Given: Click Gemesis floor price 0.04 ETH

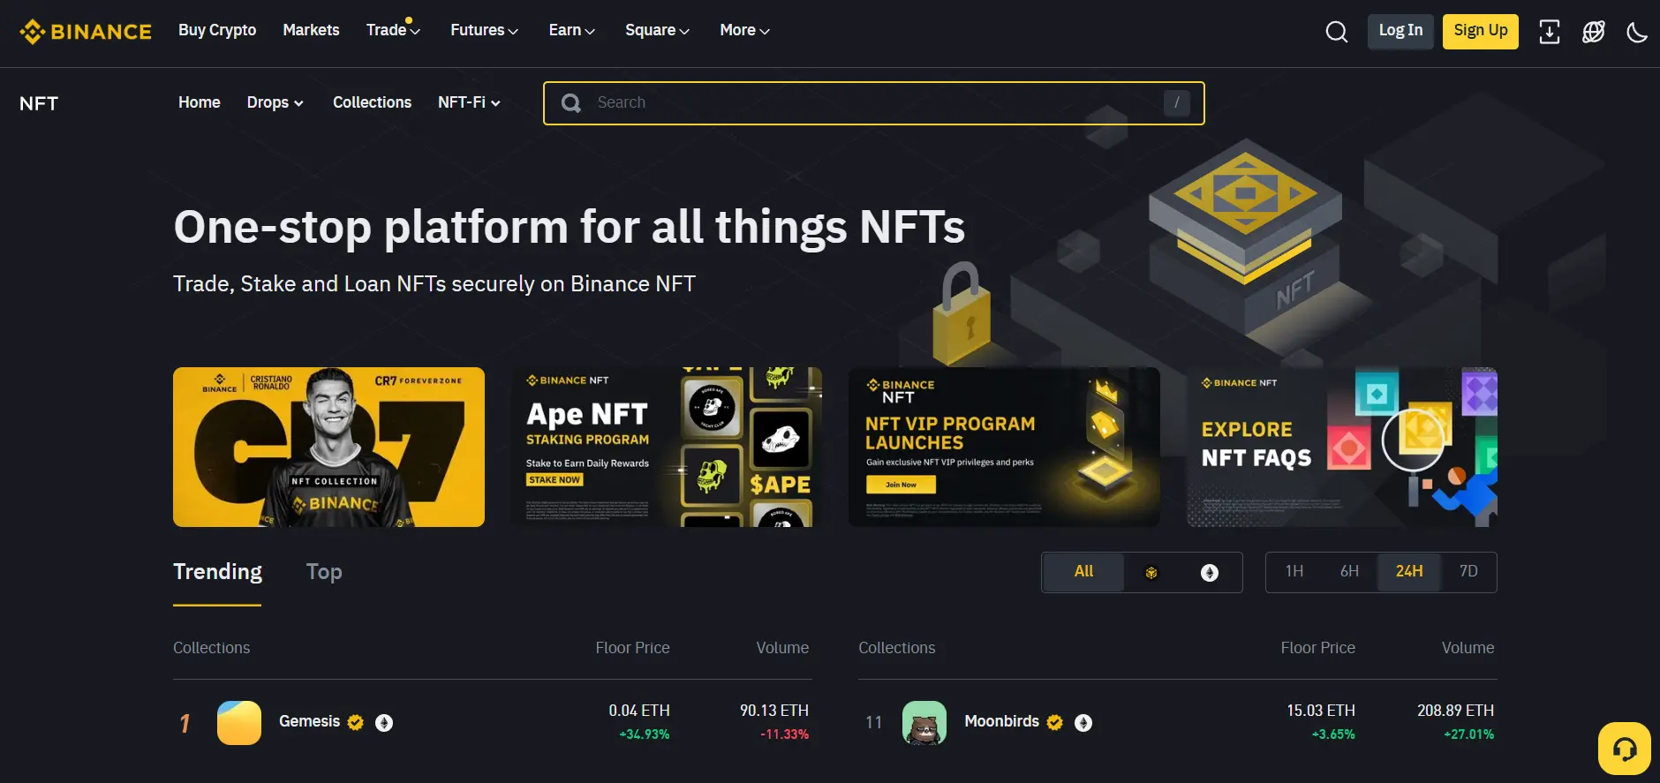Looking at the screenshot, I should pyautogui.click(x=639, y=711).
